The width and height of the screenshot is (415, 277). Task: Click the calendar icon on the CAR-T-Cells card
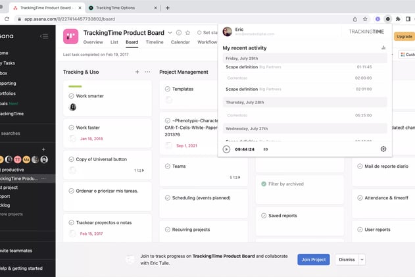(168, 145)
